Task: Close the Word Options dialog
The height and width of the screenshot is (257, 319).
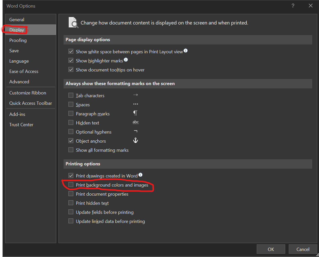Action: tap(311, 6)
